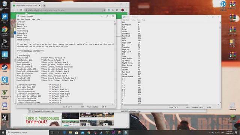This screenshot has width=240, height=135.
Task: Click the taskbar search box
Action: click(x=27, y=132)
